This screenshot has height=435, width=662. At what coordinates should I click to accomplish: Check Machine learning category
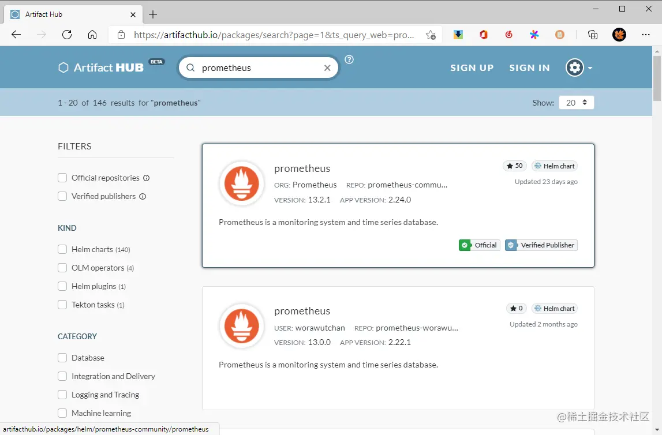(62, 413)
